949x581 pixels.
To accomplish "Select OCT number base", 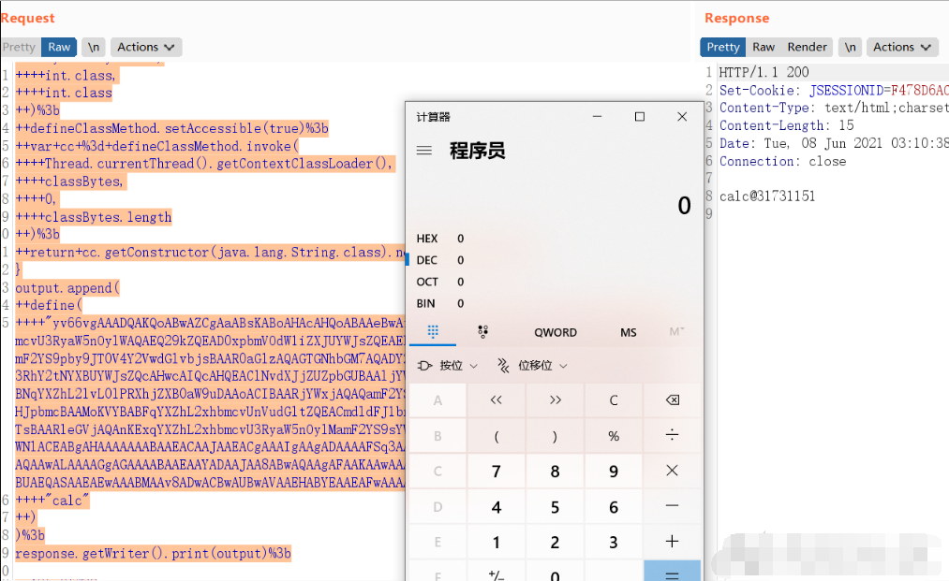I will click(x=440, y=283).
